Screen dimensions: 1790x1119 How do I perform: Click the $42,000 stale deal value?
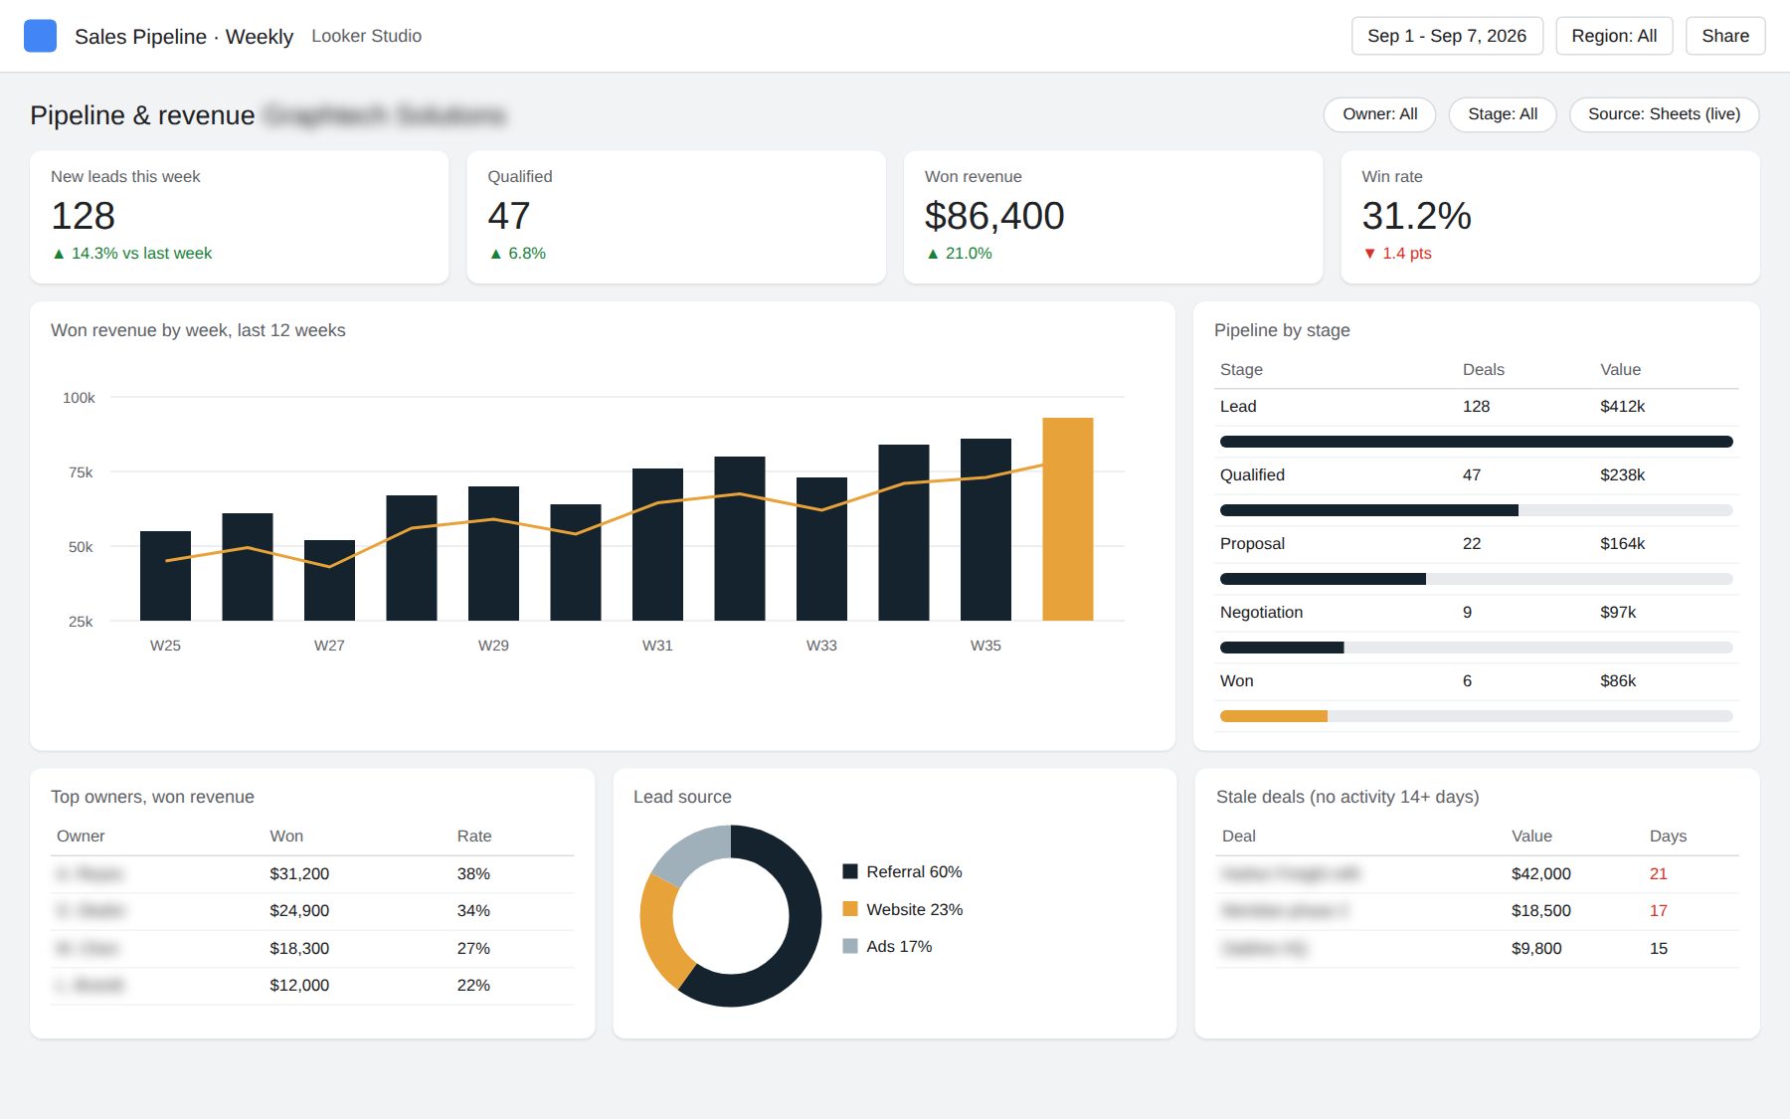click(1541, 874)
